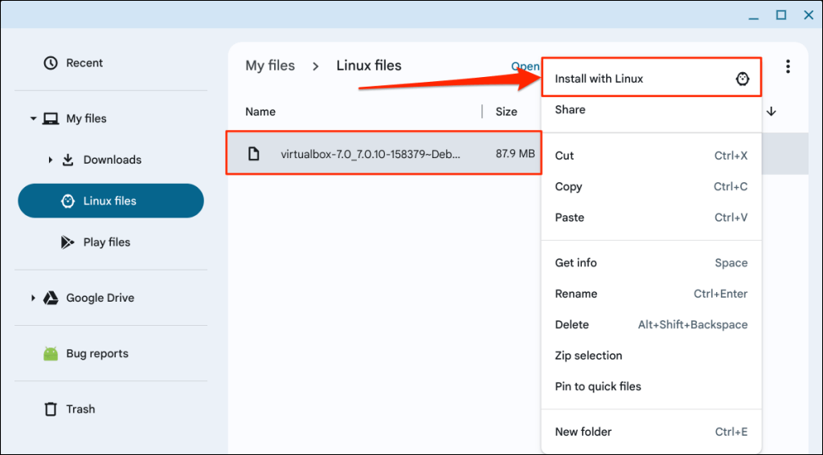Viewport: 823px width, 455px height.
Task: Expand the Google Drive tree
Action: click(33, 298)
